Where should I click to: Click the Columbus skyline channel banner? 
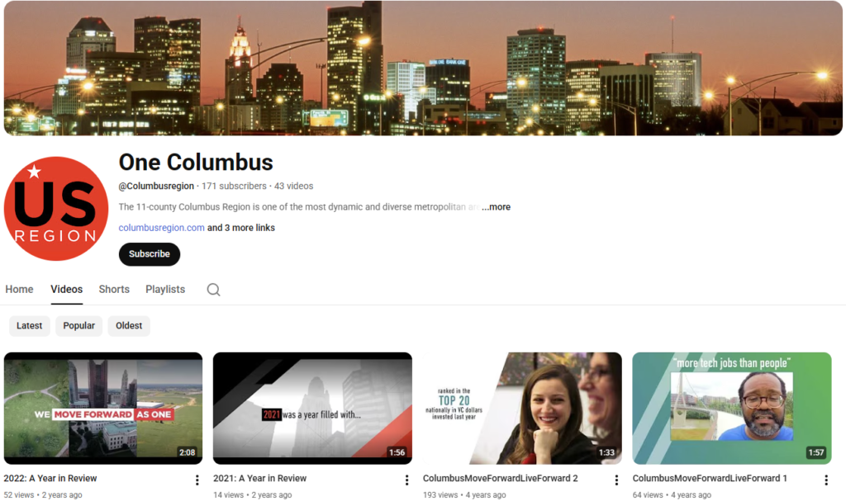[423, 68]
